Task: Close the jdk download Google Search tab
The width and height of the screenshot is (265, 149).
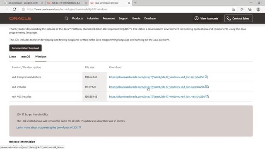Action: (x=42, y=3)
